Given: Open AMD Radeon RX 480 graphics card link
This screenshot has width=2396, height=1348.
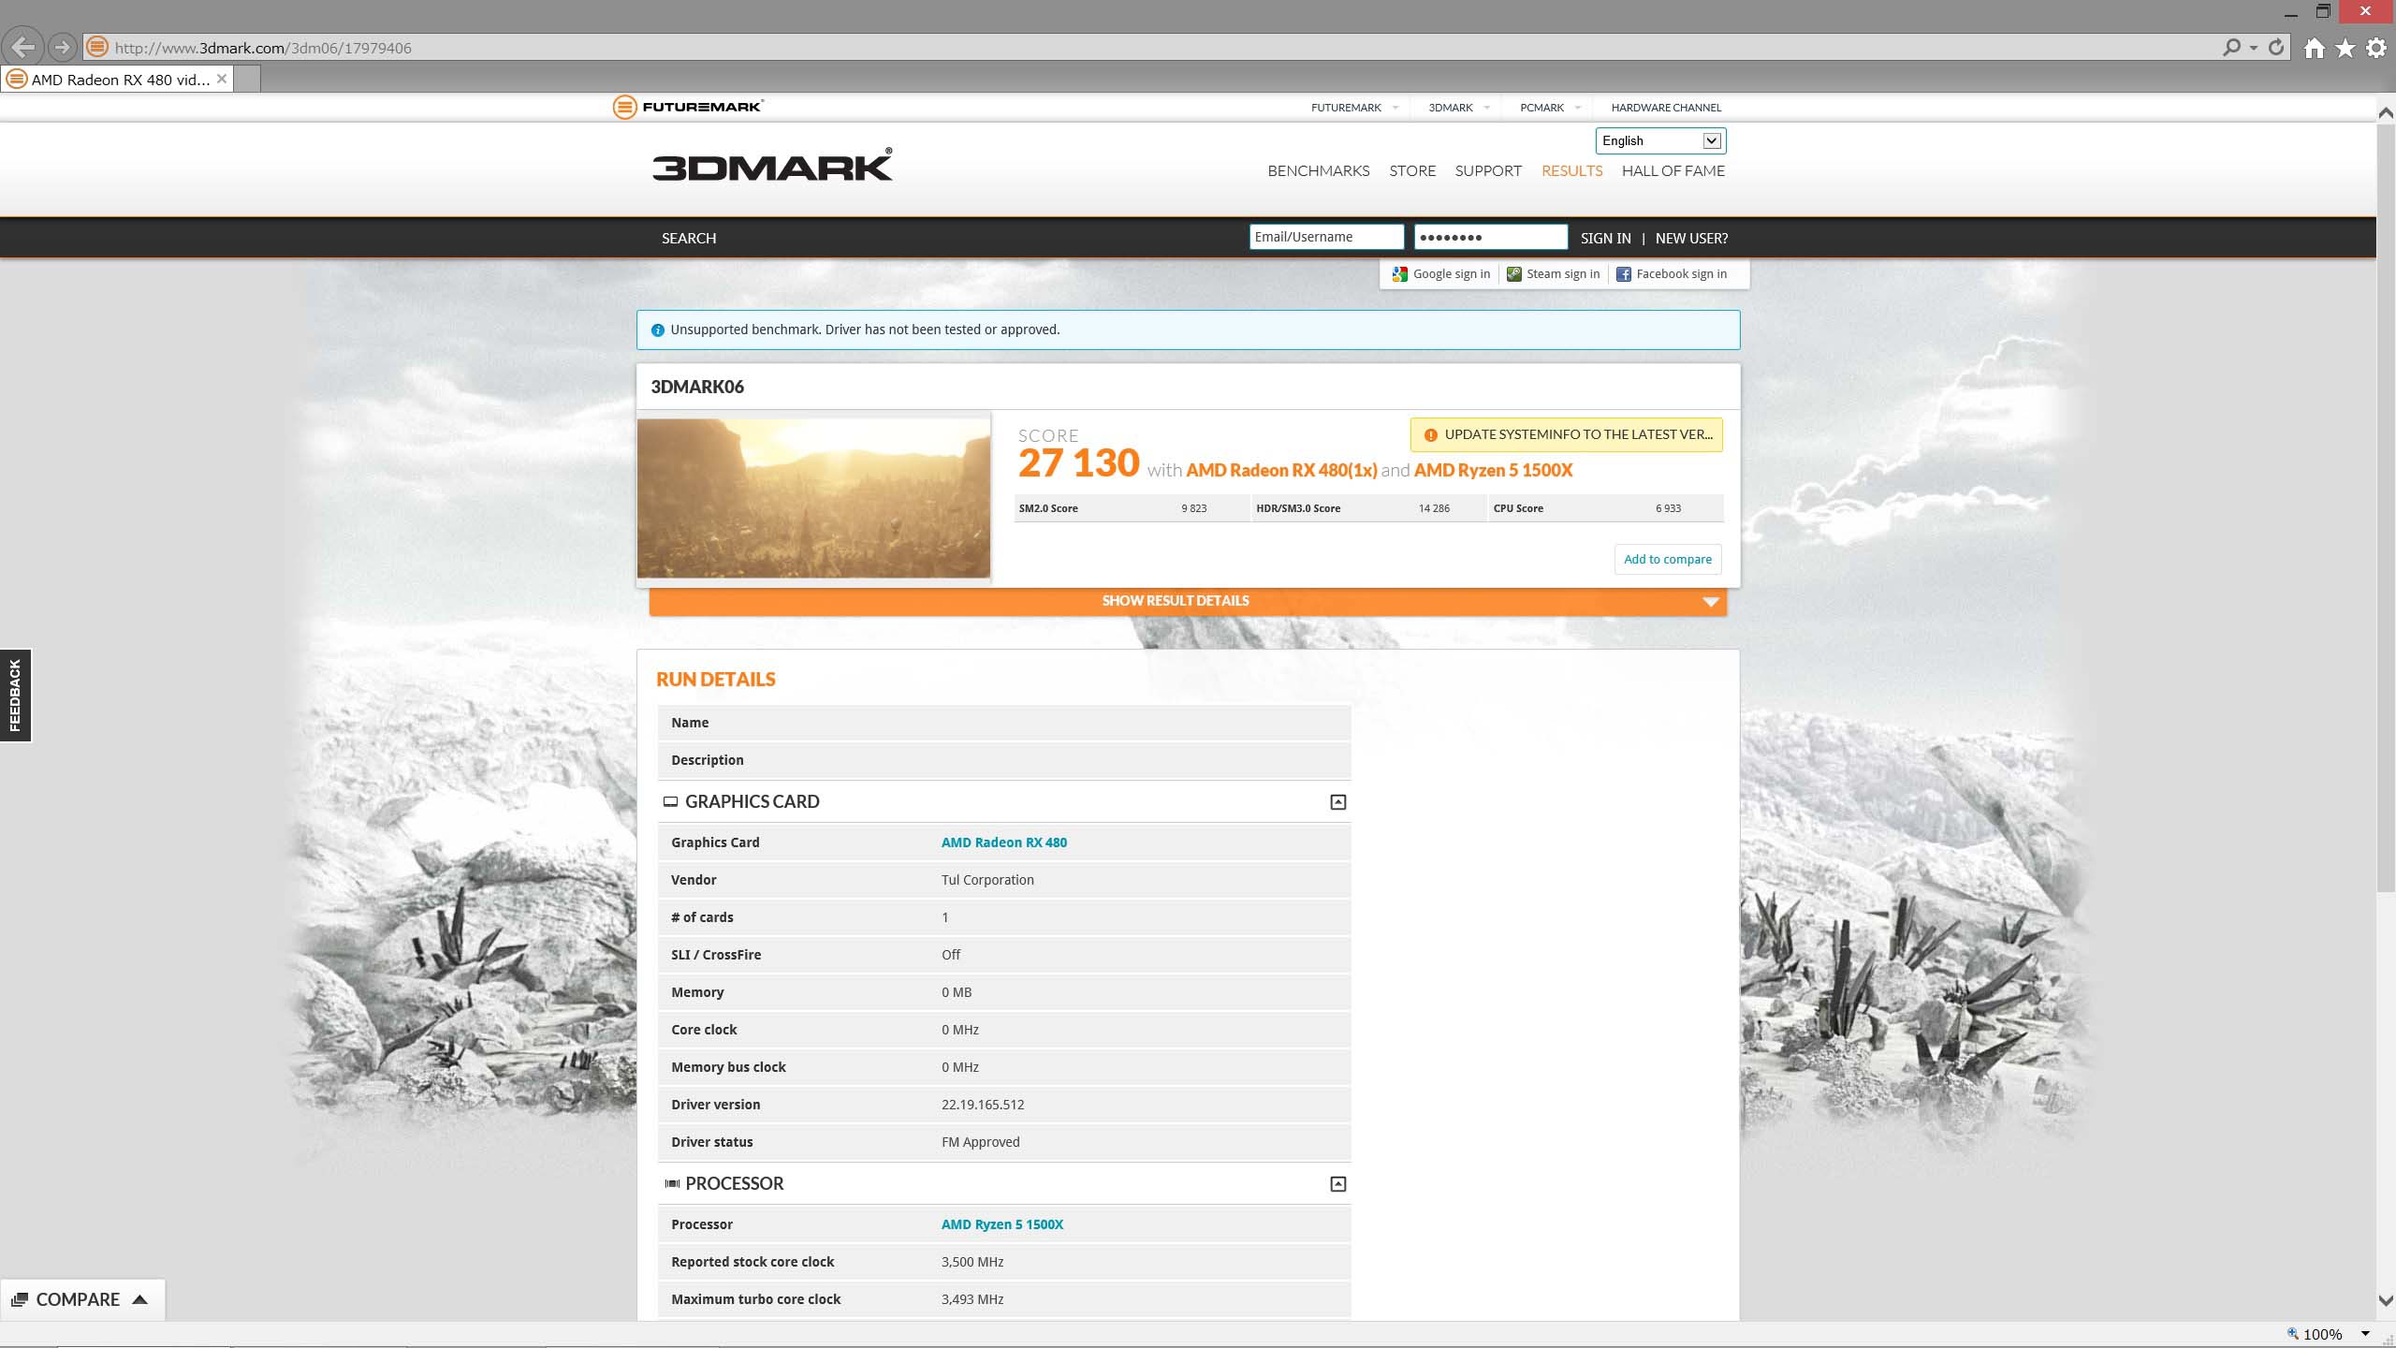Looking at the screenshot, I should [x=1003, y=842].
